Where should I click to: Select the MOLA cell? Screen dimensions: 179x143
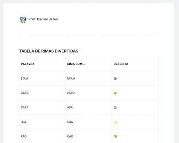point(89,79)
